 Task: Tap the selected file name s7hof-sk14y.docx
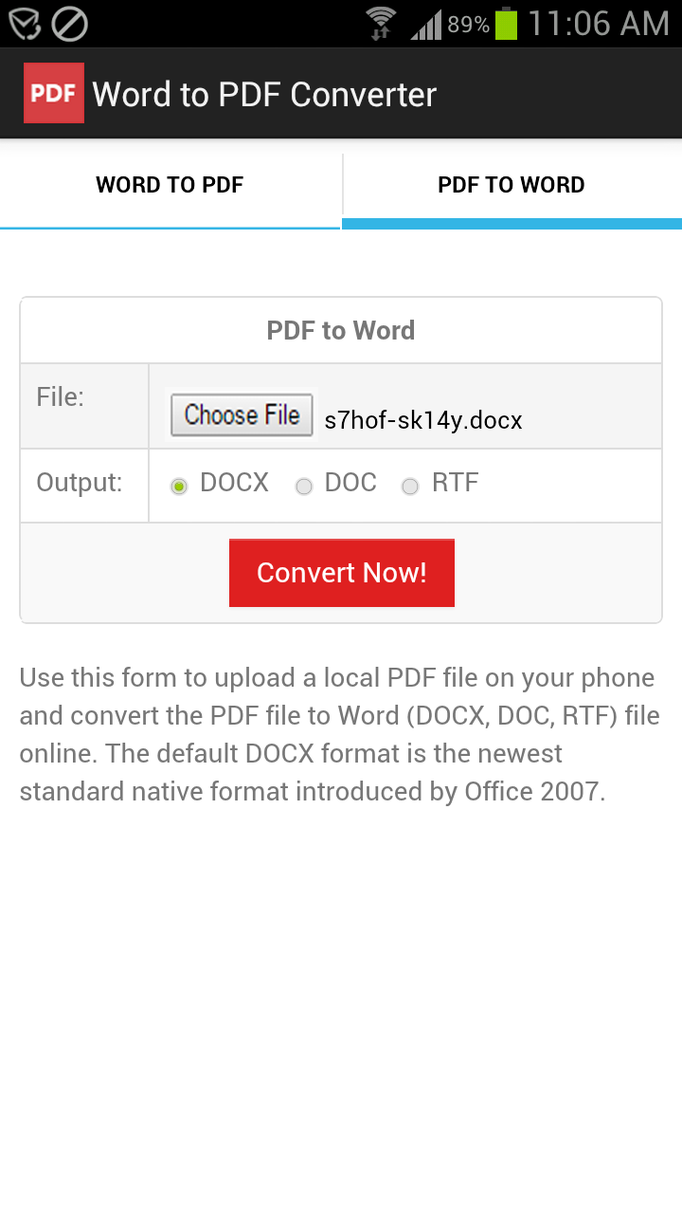tap(423, 419)
